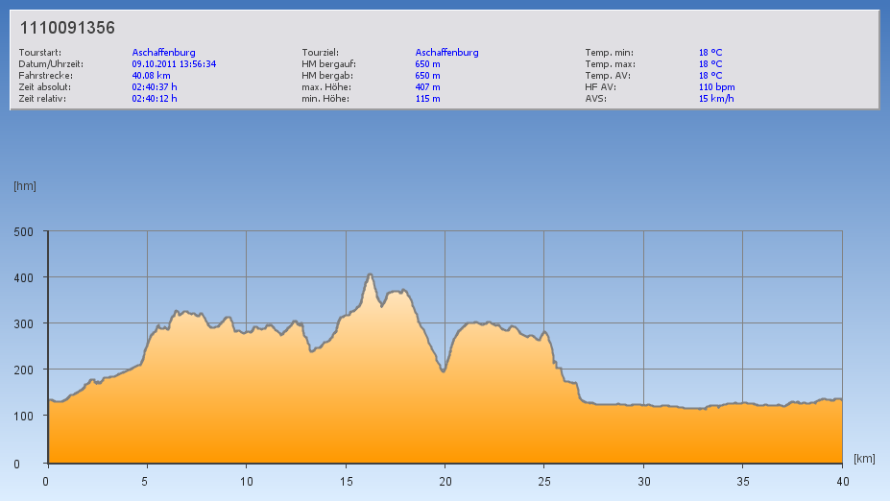Select the date 09.10.2011 13:56:34 value

[x=174, y=64]
